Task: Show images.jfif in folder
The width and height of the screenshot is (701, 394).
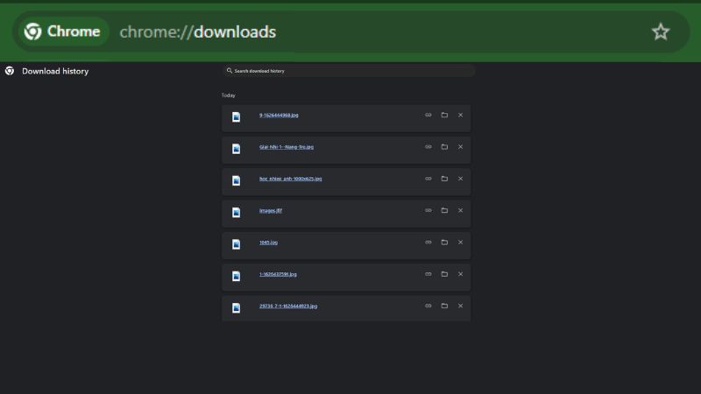Action: pos(444,210)
